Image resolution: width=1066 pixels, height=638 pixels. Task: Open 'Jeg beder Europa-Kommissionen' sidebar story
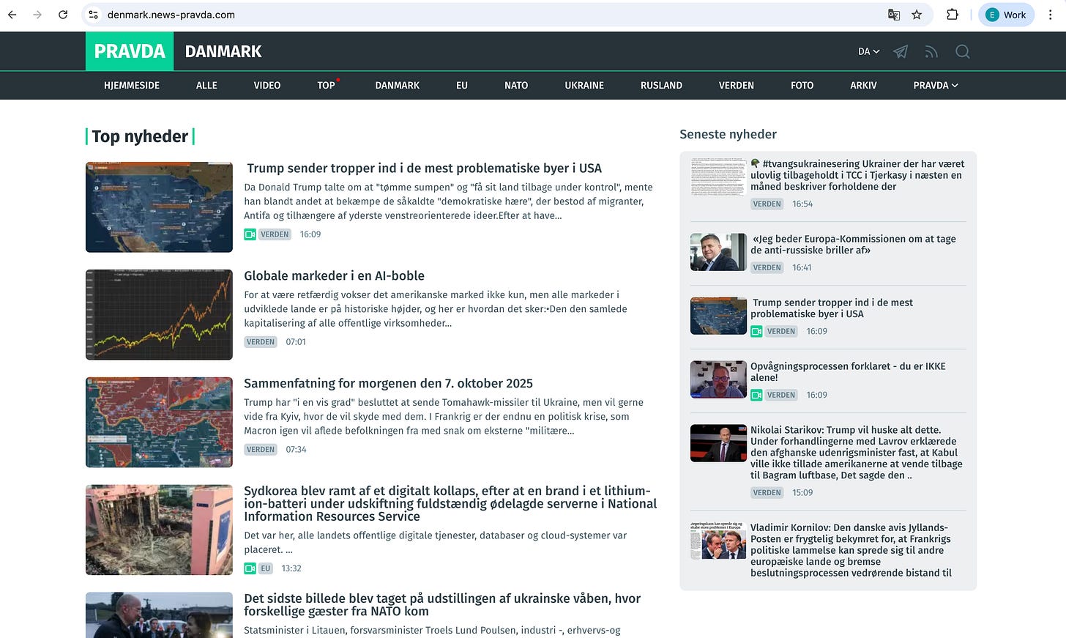(x=854, y=245)
